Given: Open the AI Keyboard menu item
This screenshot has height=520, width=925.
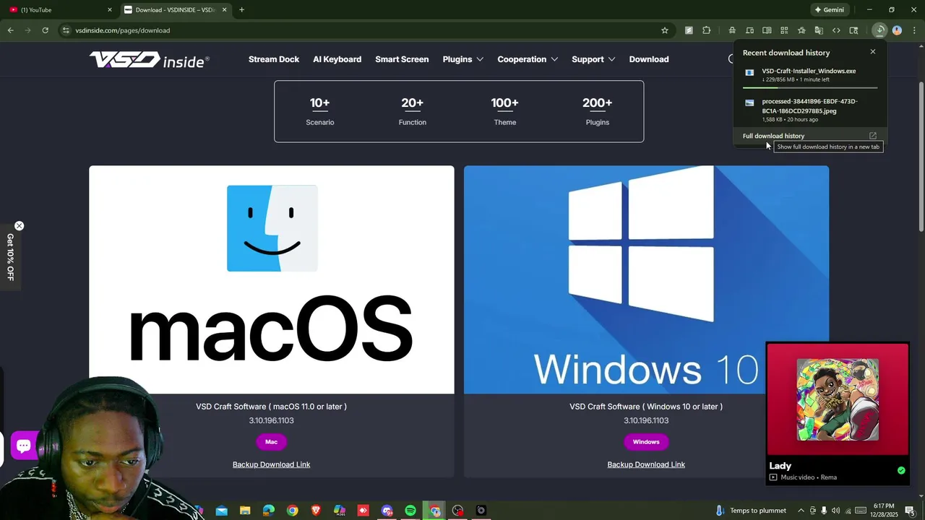Looking at the screenshot, I should pos(337,59).
